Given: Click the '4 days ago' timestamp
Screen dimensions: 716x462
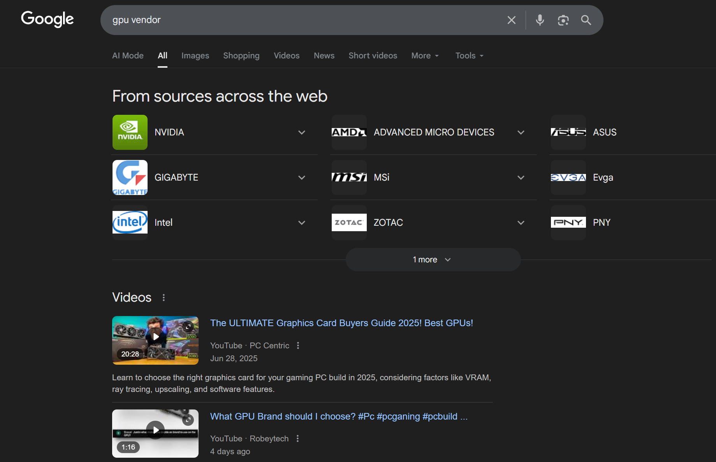Looking at the screenshot, I should (x=230, y=451).
